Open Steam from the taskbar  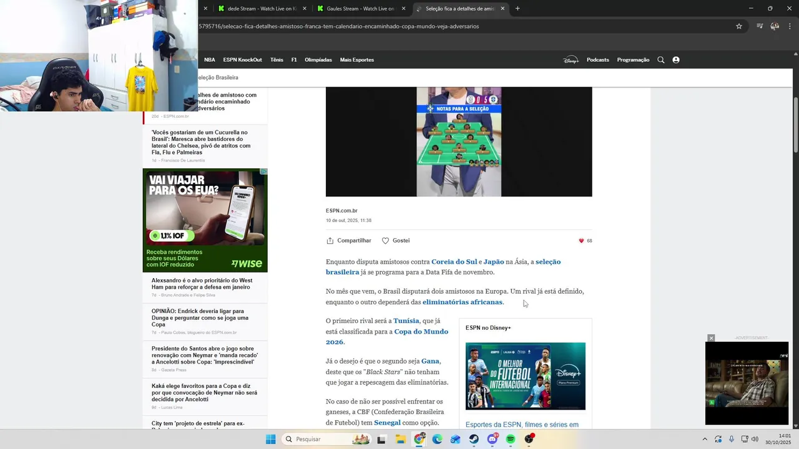[x=474, y=439]
